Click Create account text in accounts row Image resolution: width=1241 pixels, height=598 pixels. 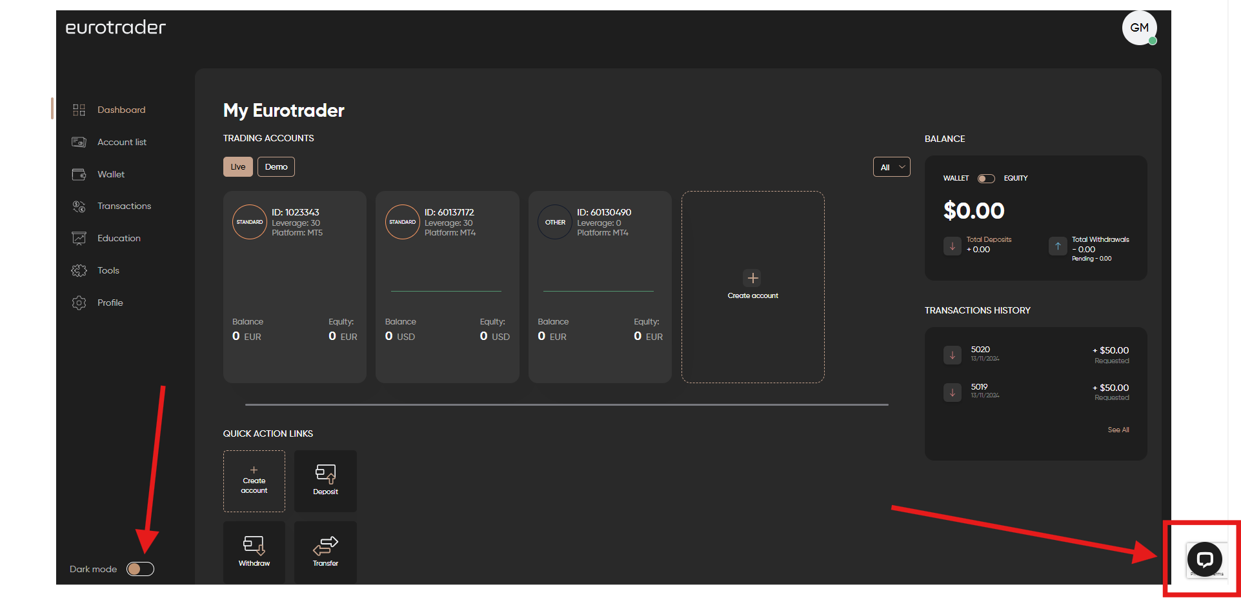(753, 295)
